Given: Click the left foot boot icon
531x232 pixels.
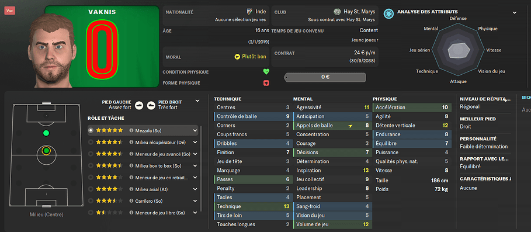Looking at the screenshot, I should point(138,105).
